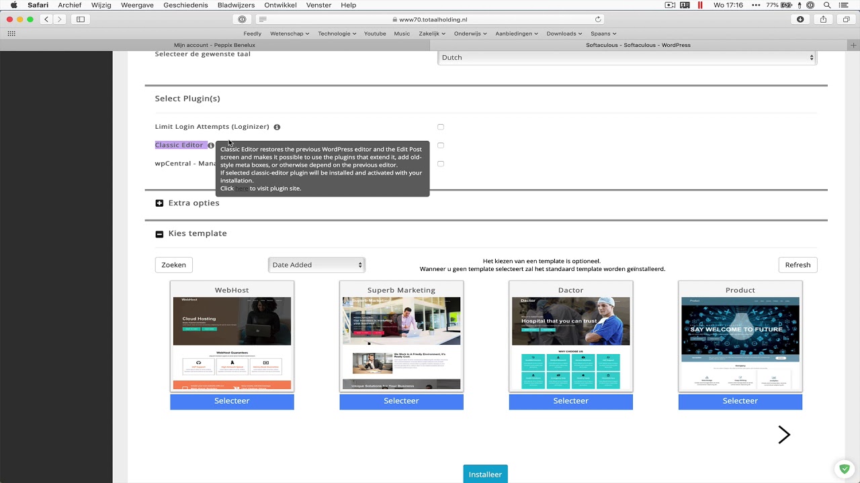Viewport: 860px width, 483px height.
Task: Click the Classic Editor info icon
Action: pos(210,145)
